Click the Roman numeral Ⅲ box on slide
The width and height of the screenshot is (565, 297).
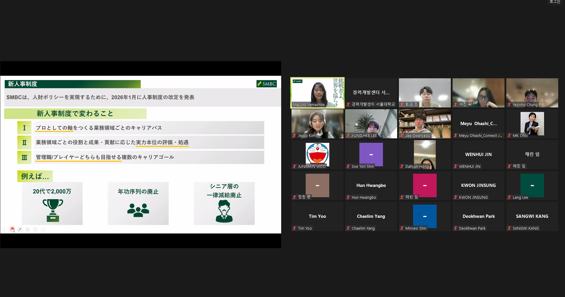point(24,157)
